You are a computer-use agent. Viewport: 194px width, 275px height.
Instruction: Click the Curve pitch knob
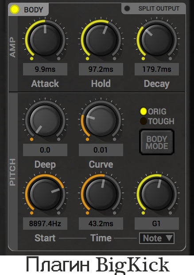point(101,120)
